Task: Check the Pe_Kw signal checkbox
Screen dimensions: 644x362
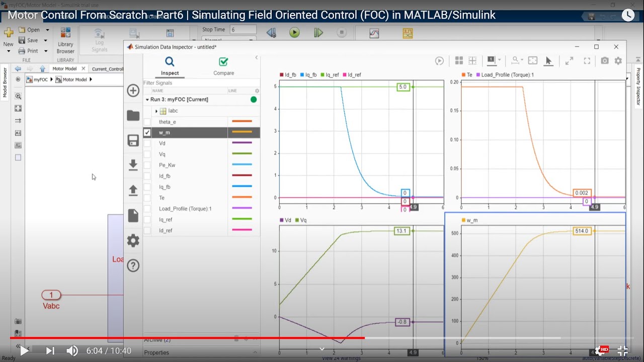Action: click(x=147, y=165)
